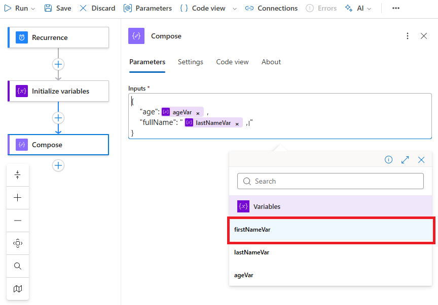Switch to the Settings tab
The height and width of the screenshot is (305, 438).
pos(191,62)
